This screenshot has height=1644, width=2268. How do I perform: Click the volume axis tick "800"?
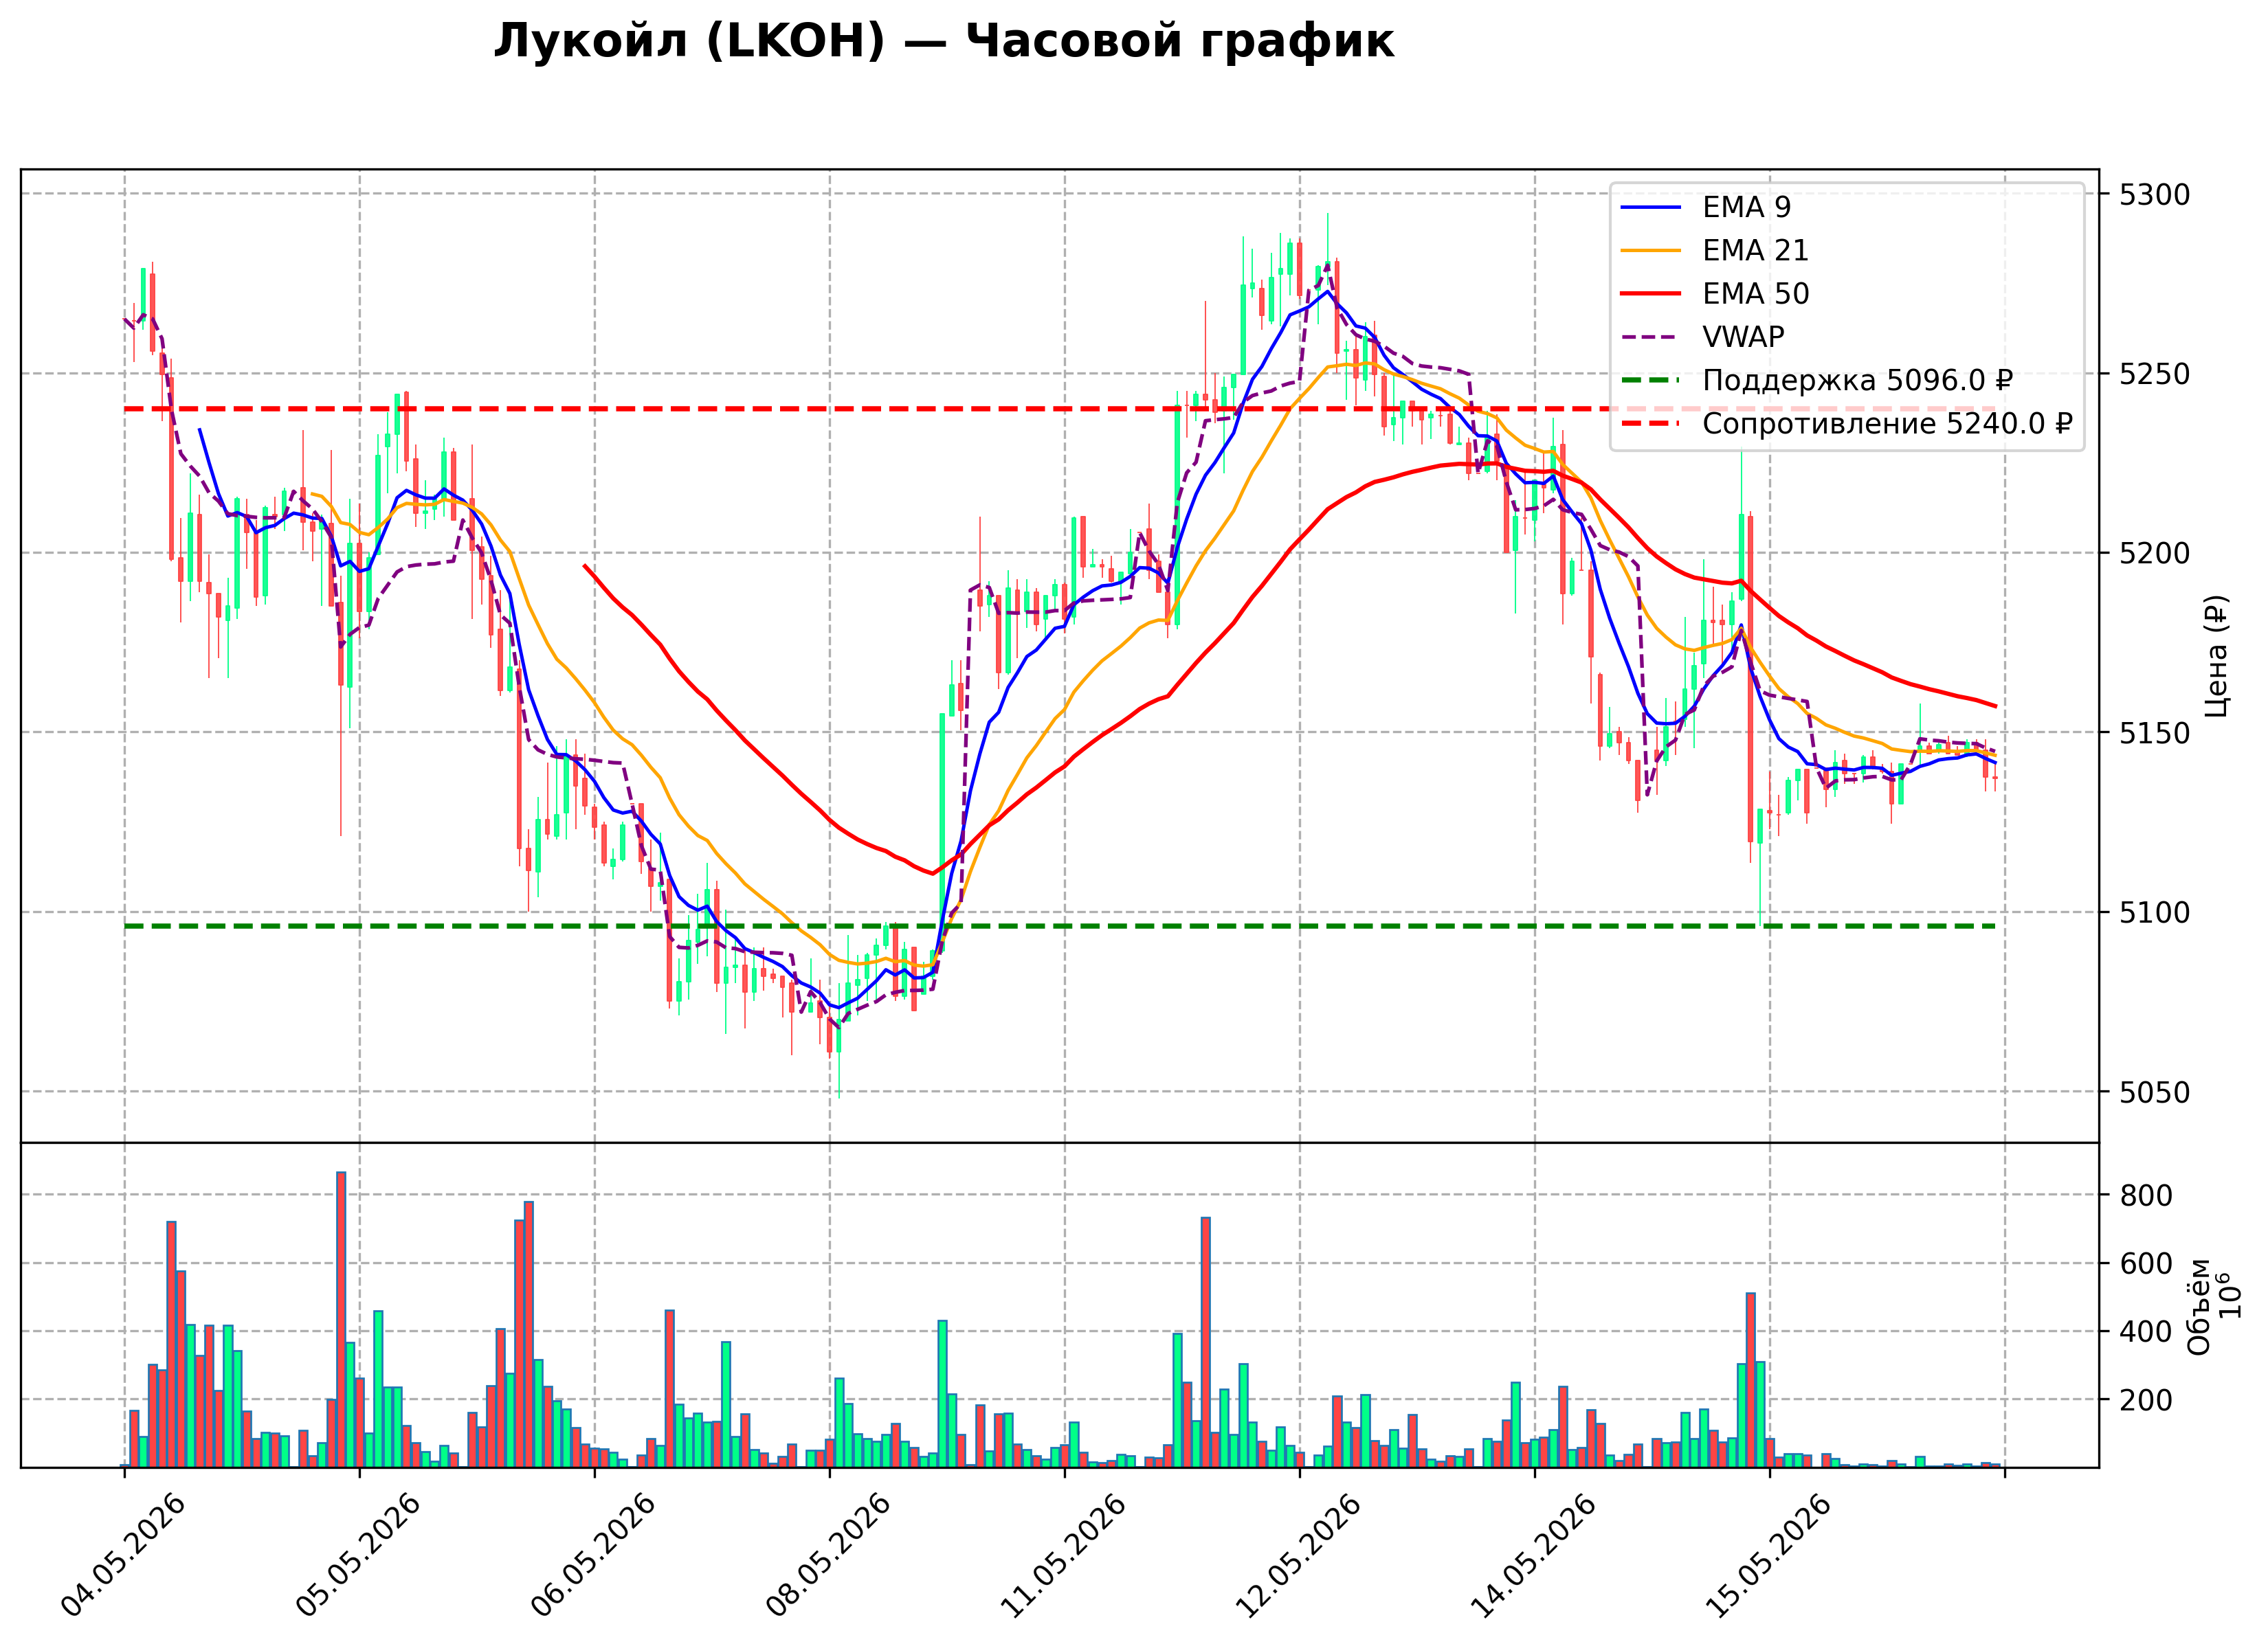(x=2146, y=1195)
